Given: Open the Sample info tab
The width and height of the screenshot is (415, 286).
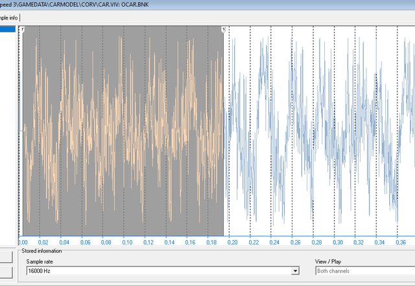Looking at the screenshot, I should click(9, 17).
